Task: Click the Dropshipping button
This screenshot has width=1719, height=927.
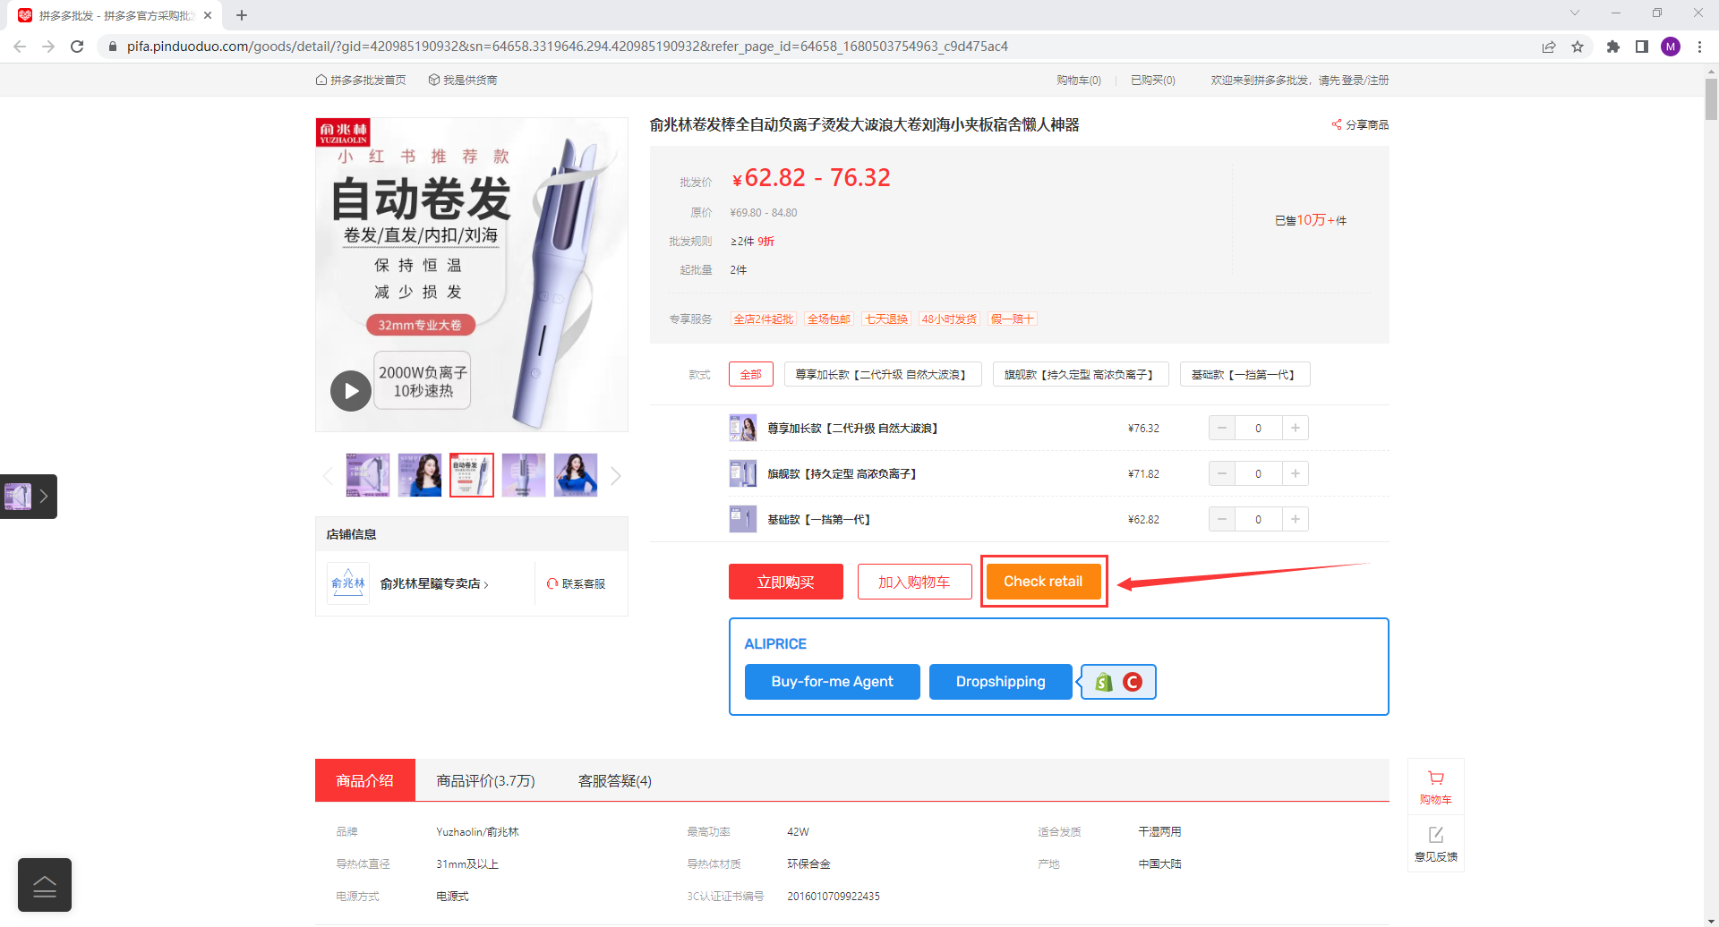Action: (1001, 682)
